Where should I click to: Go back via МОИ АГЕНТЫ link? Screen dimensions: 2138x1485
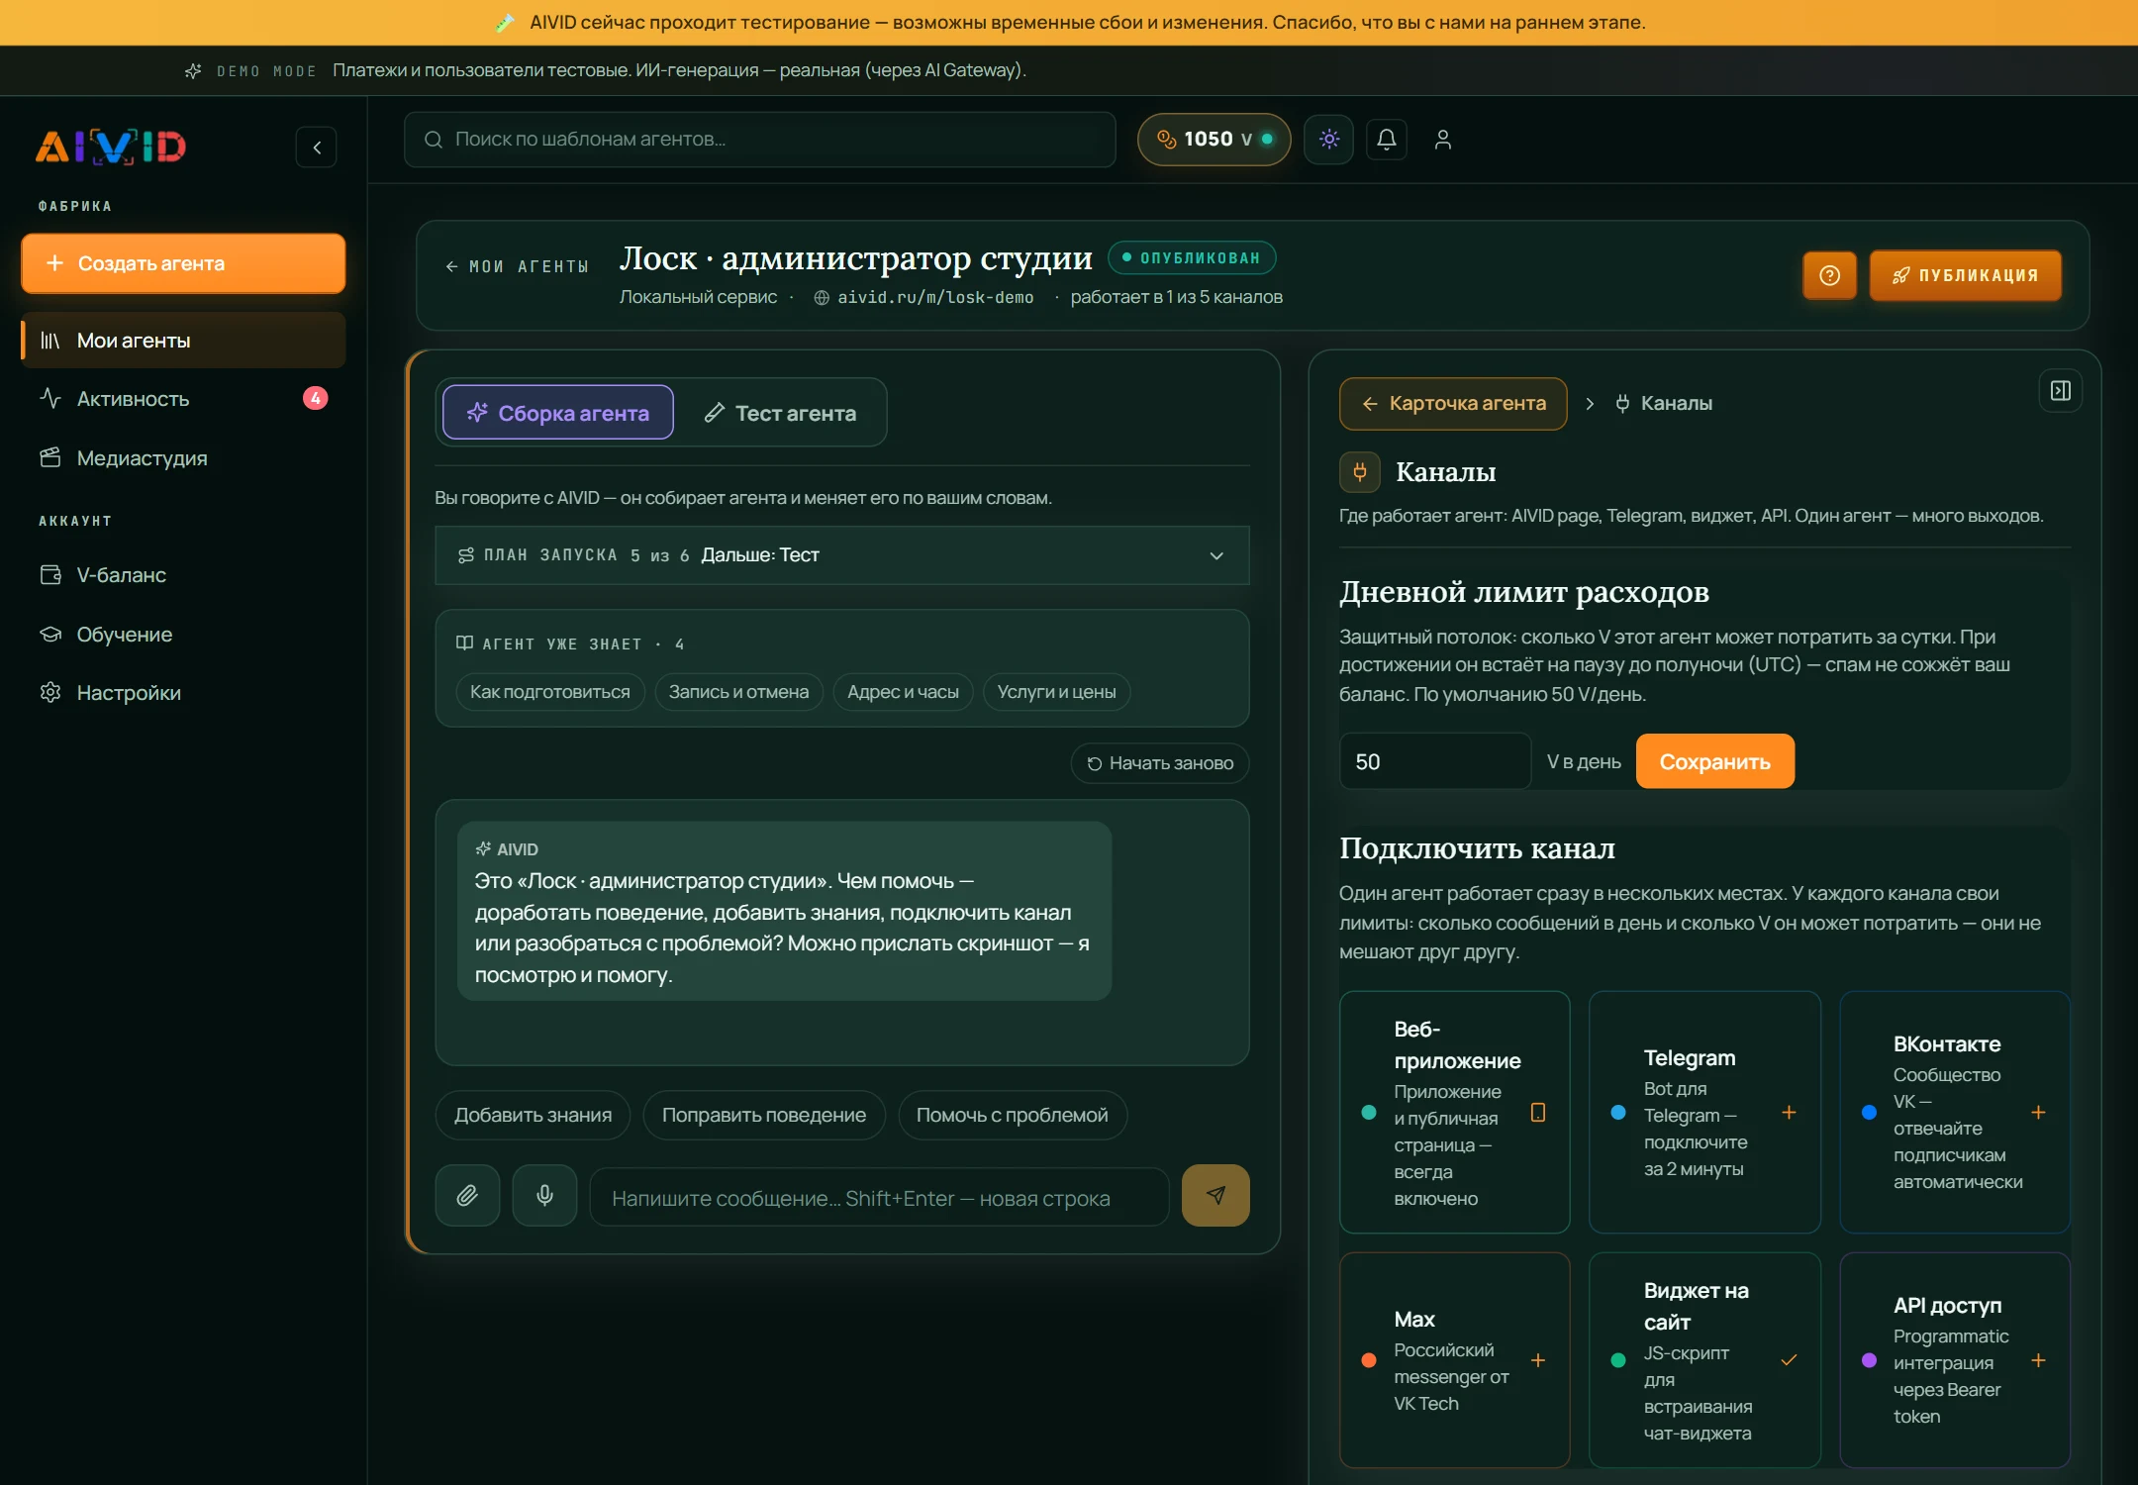click(517, 266)
